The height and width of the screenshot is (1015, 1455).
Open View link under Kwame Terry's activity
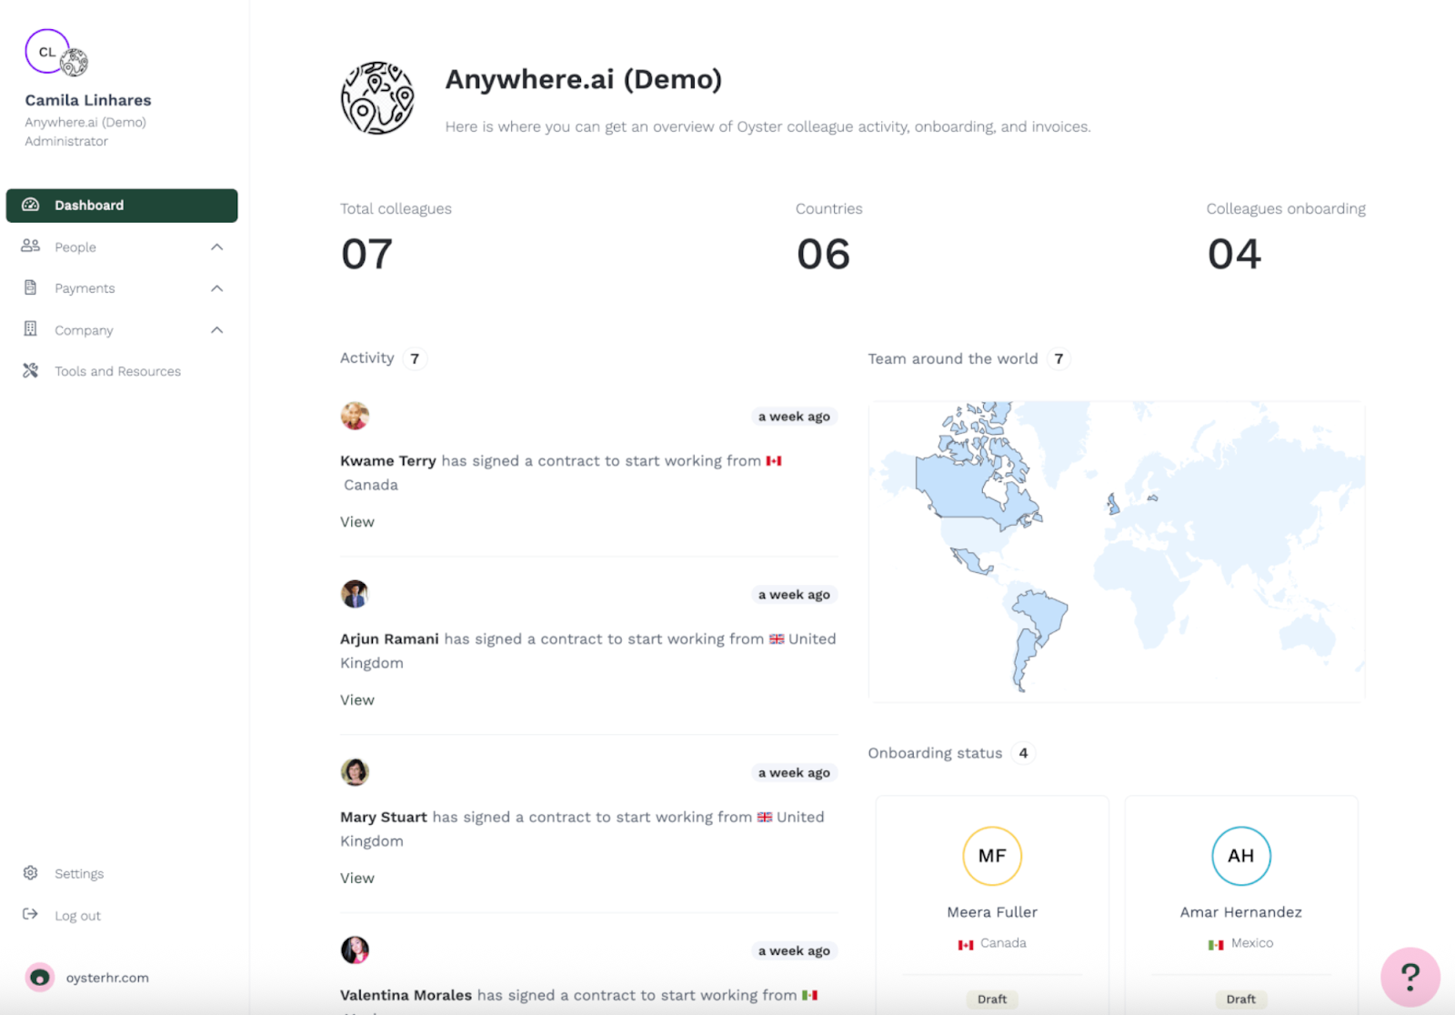click(x=356, y=521)
